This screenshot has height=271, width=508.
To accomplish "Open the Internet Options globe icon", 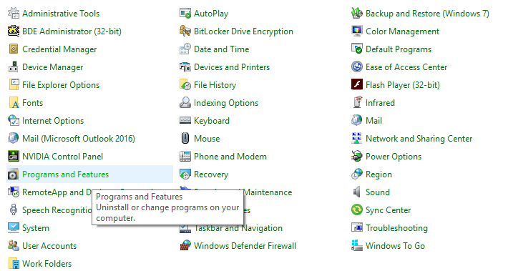I will click(14, 120).
